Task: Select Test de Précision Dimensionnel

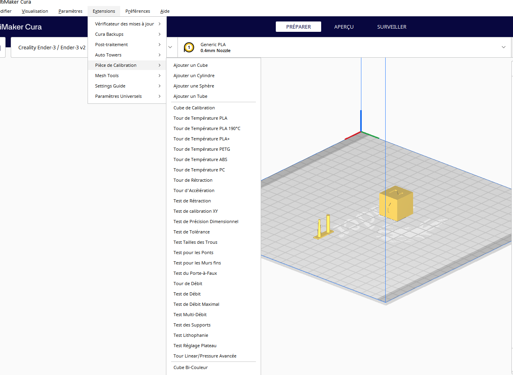Action: click(213, 222)
